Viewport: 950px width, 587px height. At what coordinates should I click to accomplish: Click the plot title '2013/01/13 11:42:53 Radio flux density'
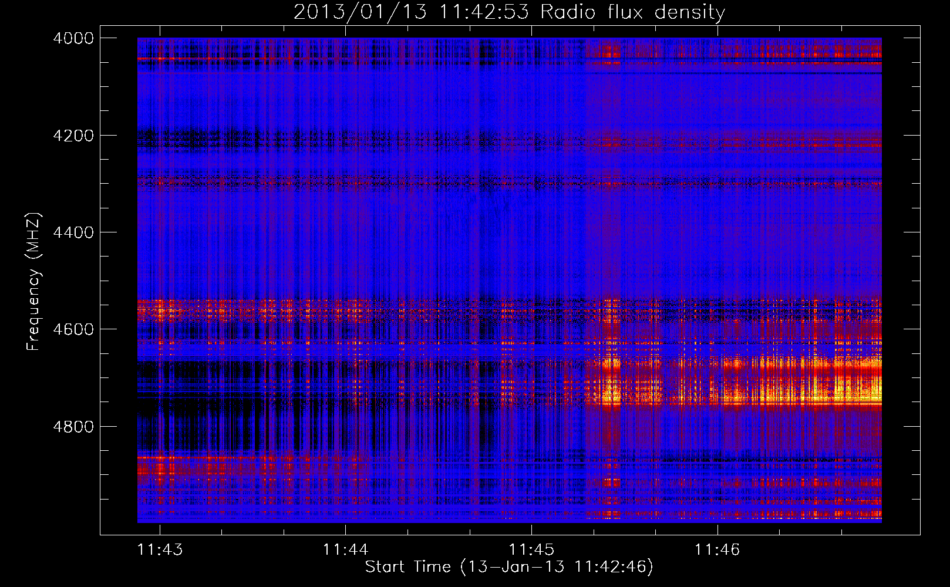(509, 12)
